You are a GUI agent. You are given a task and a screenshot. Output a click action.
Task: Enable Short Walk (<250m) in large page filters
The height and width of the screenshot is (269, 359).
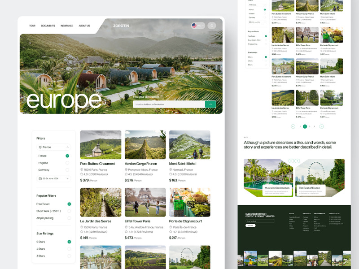point(69,211)
